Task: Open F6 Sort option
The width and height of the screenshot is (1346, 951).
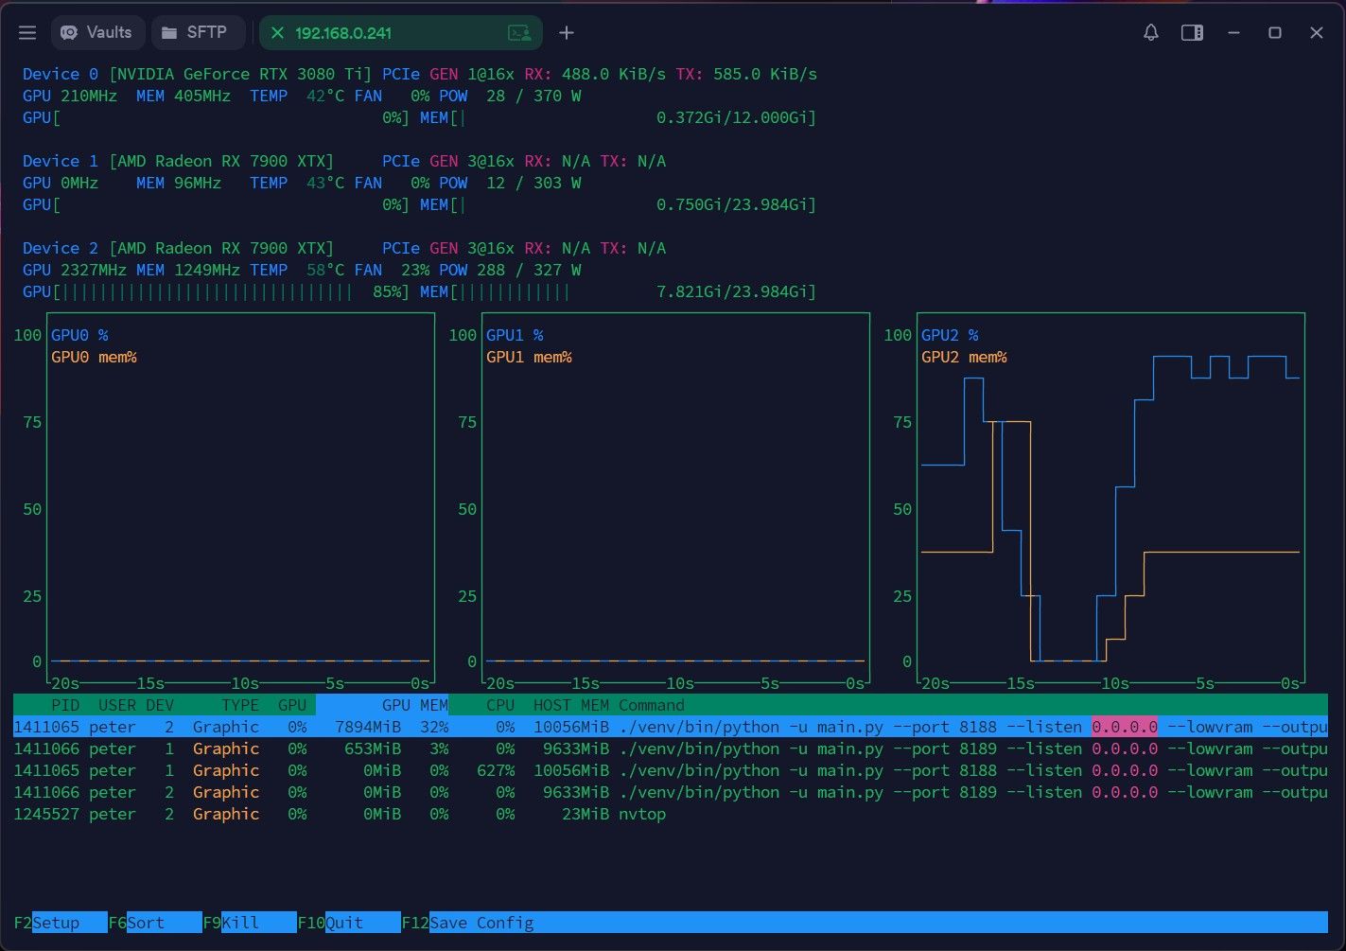Action: click(x=155, y=923)
